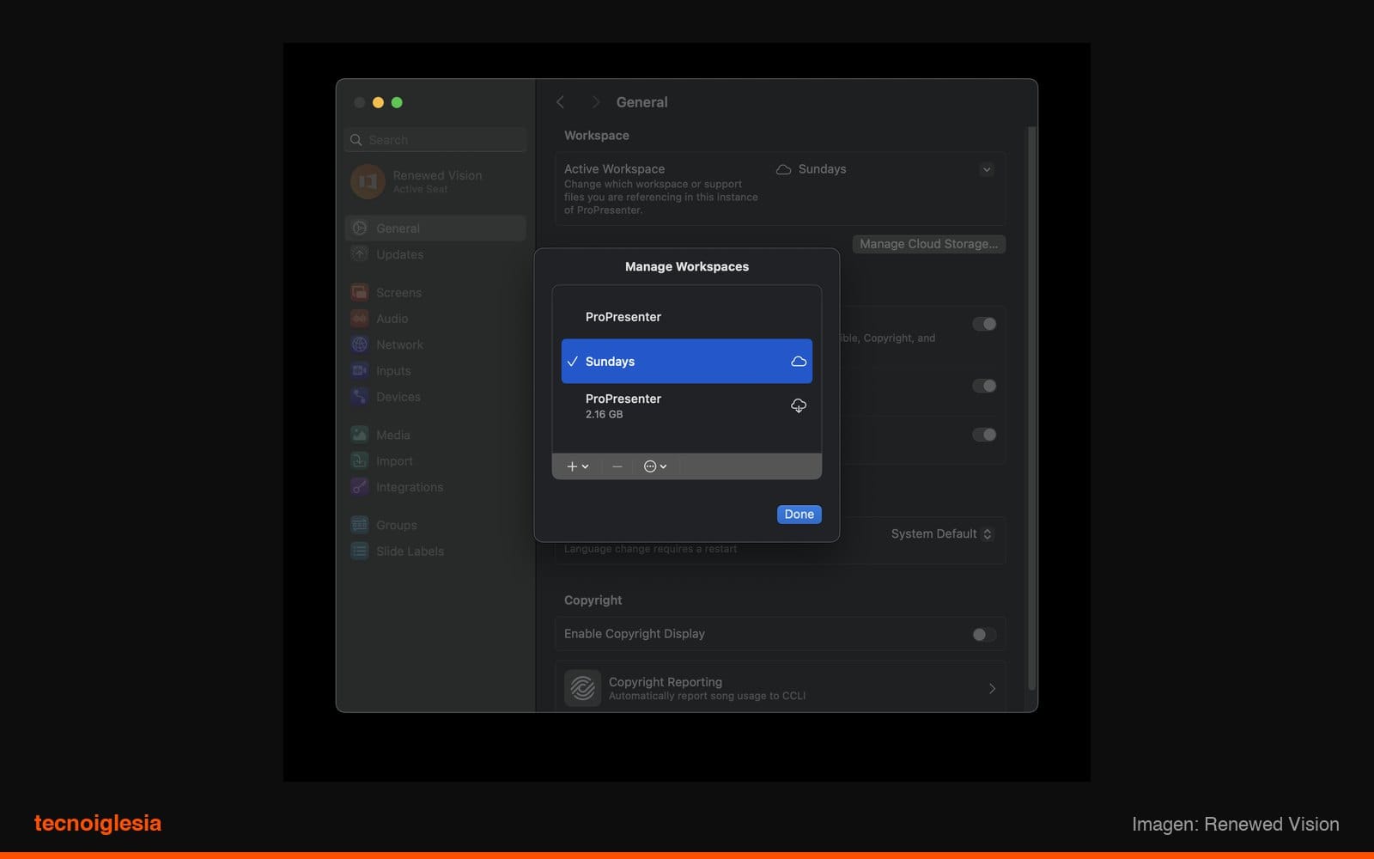Go back with the left chevron
The image size is (1374, 859).
[x=561, y=102]
